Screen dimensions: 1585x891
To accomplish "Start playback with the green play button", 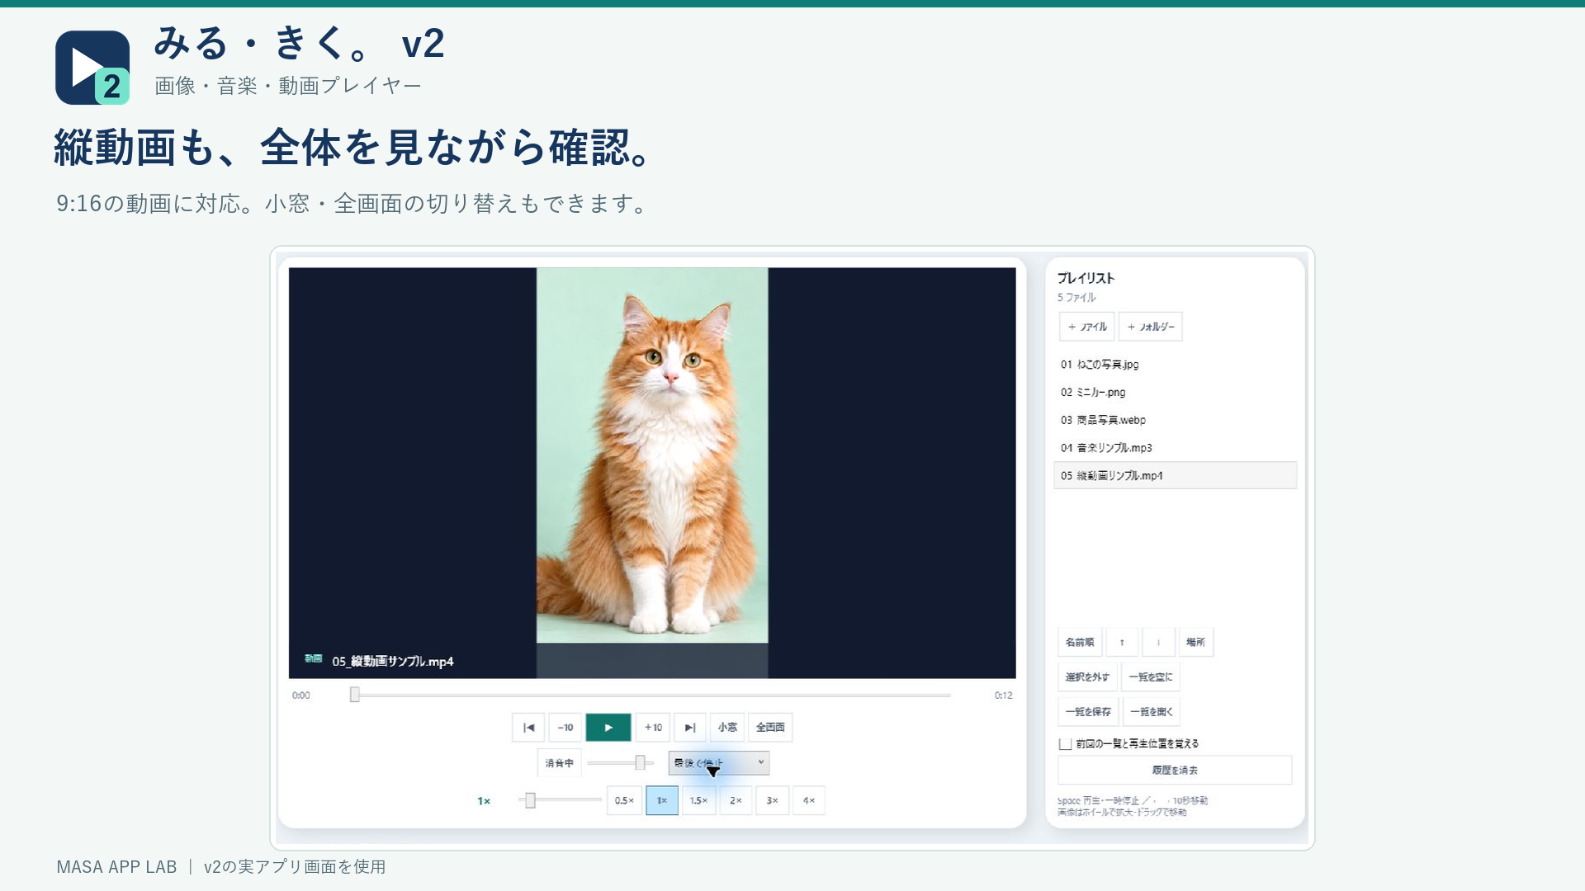I will tap(608, 728).
